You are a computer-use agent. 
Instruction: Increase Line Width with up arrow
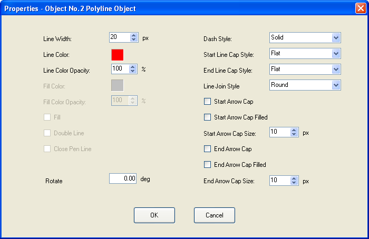(x=134, y=35)
